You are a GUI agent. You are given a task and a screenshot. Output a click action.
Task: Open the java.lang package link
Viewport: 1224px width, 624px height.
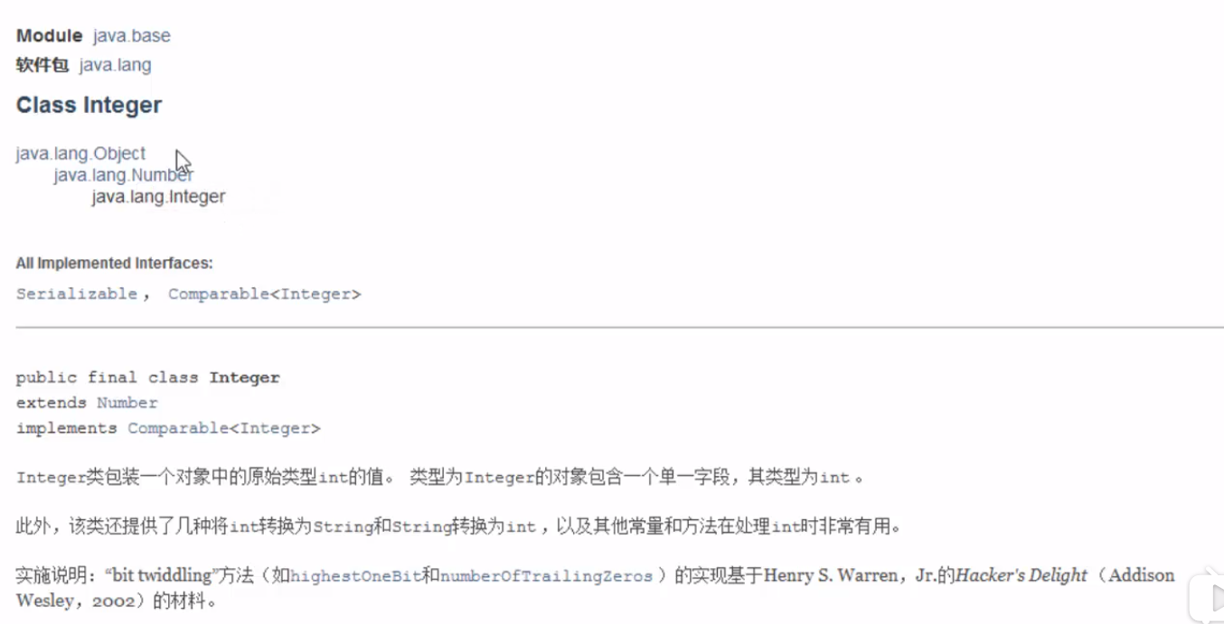point(116,65)
